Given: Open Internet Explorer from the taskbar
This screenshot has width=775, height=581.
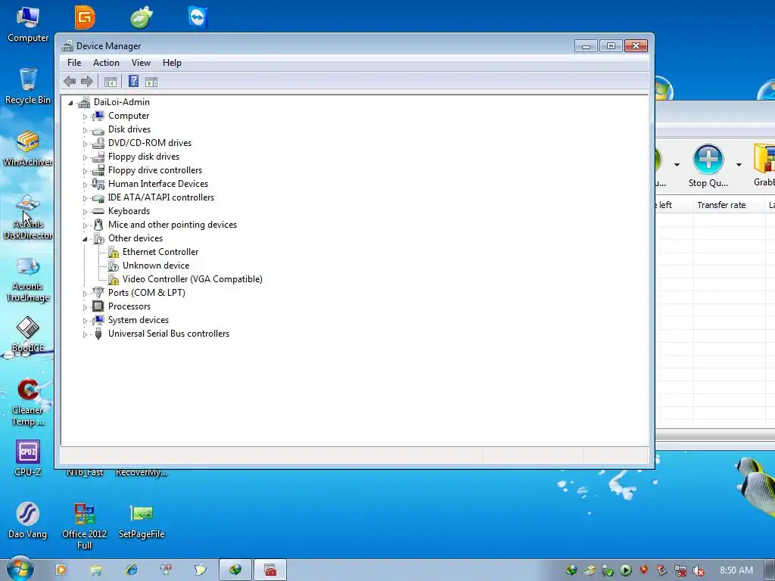Looking at the screenshot, I should 132,570.
